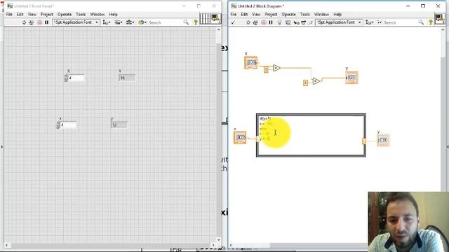
Task: Open Edit menu in Block Diagram window
Action: [x=244, y=14]
